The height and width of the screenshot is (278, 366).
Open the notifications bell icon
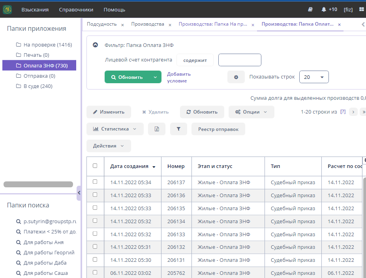[324, 9]
